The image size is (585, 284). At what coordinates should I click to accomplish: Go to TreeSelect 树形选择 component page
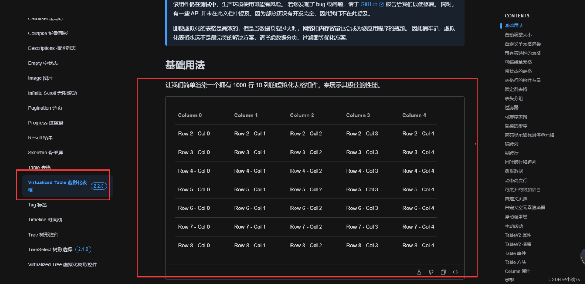tap(50, 249)
